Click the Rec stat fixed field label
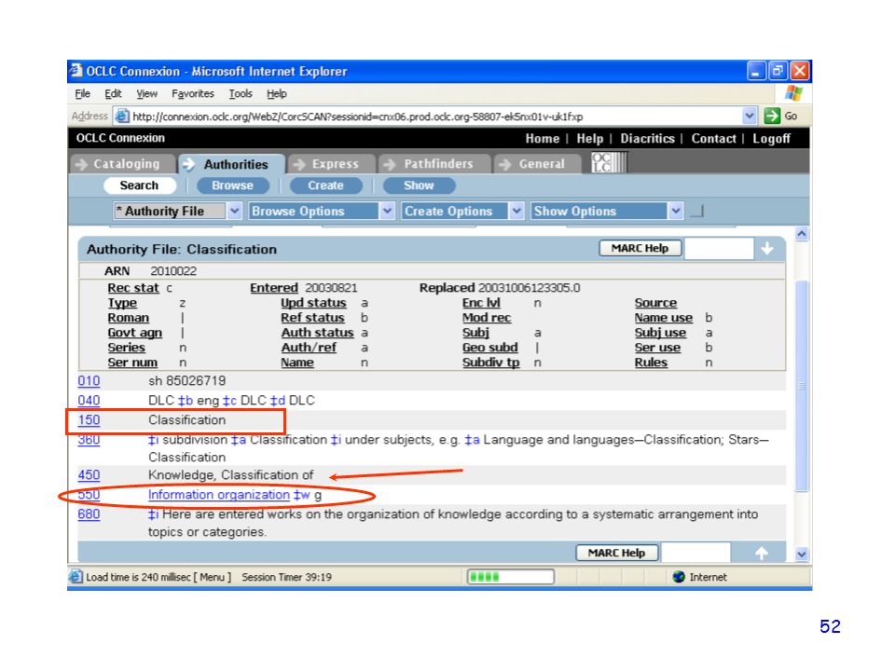Screen dimensions: 895x671 [x=133, y=288]
